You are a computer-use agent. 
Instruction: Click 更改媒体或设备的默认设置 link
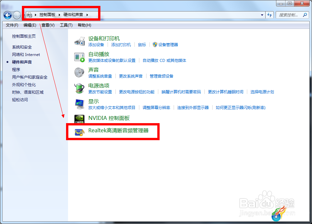(112, 60)
